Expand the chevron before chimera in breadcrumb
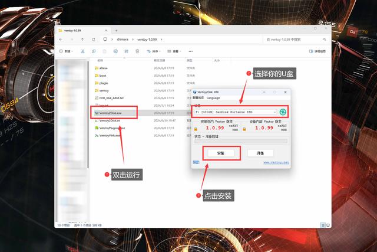The image size is (377, 252). coord(112,40)
